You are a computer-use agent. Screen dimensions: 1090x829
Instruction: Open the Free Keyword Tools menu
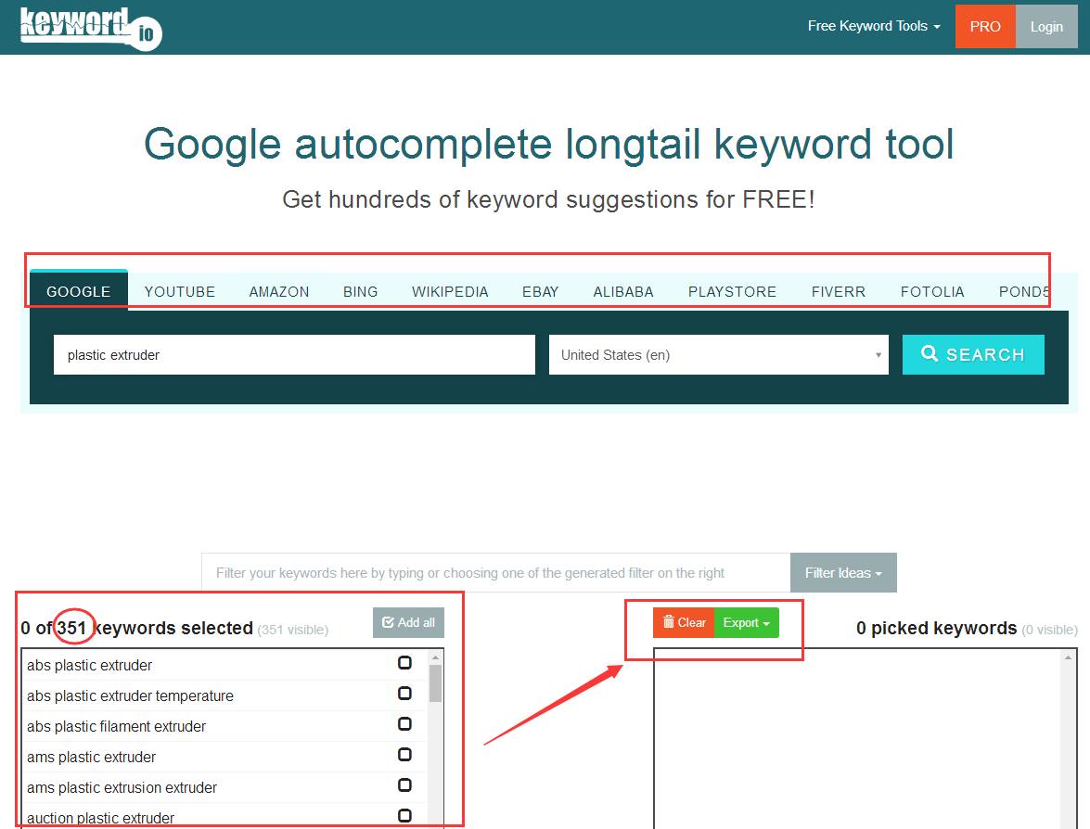click(873, 26)
